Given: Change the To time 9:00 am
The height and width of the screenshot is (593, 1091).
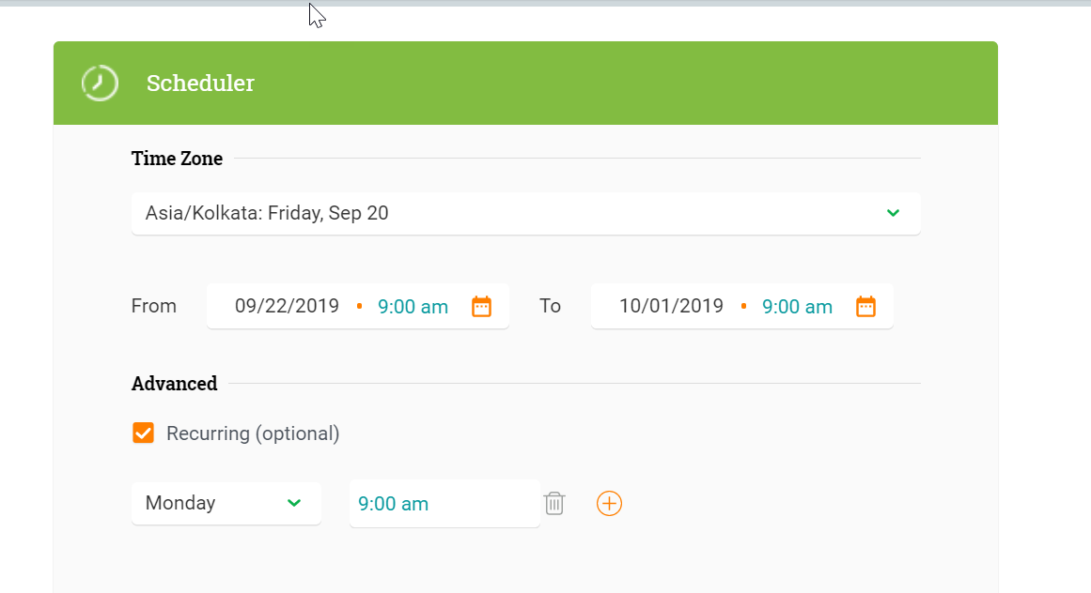Looking at the screenshot, I should (798, 307).
